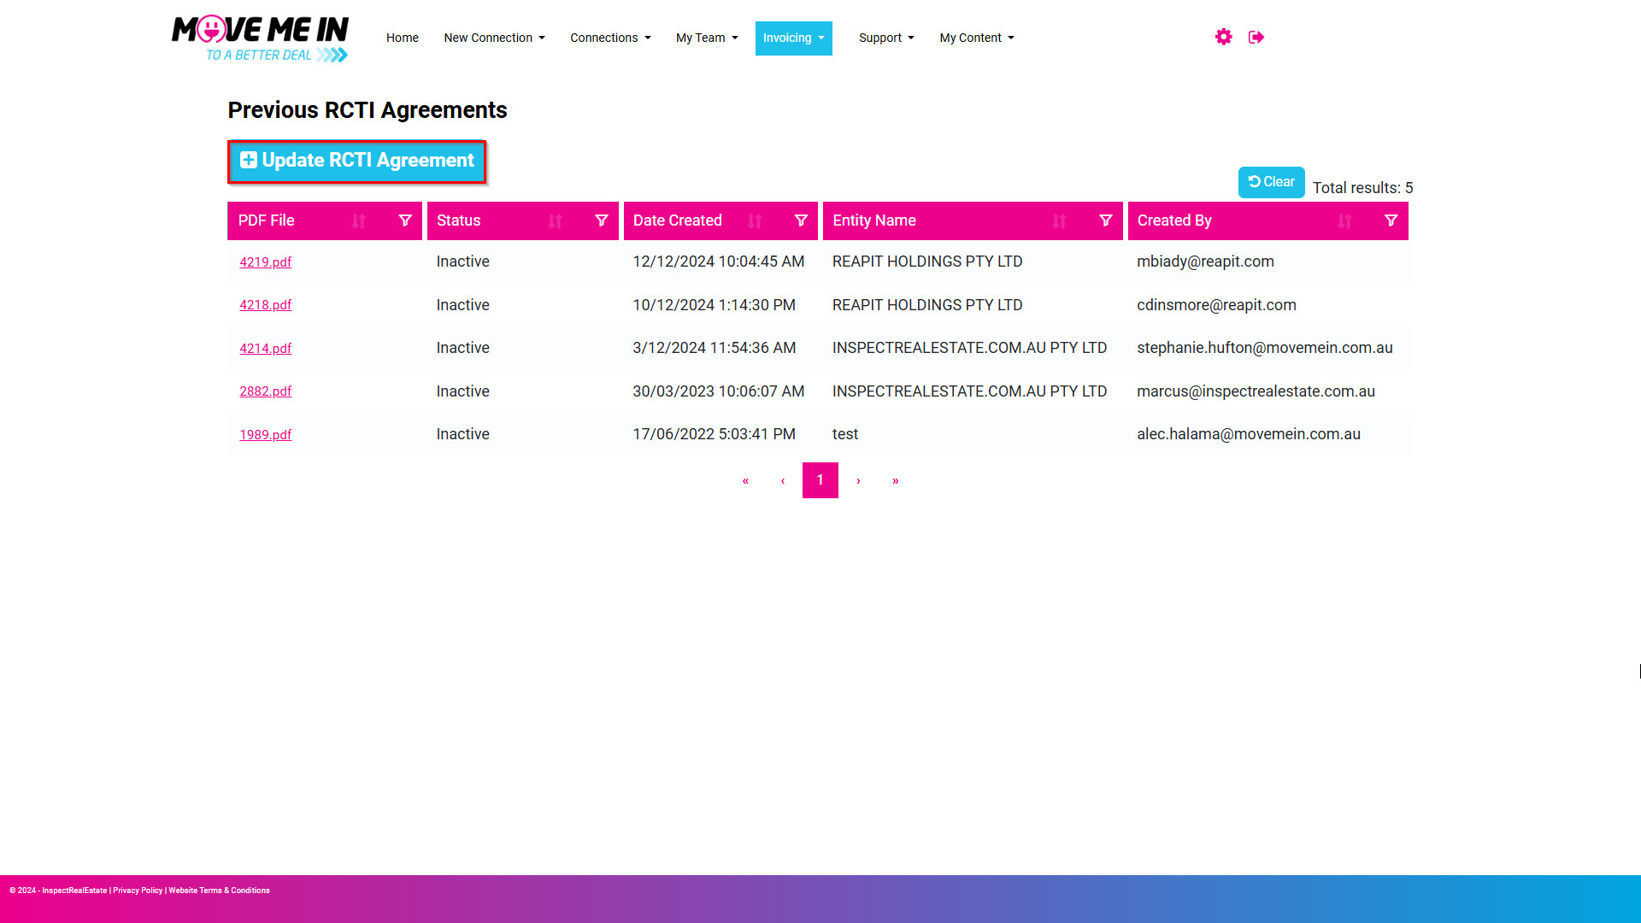Sort by the Status column
This screenshot has width=1641, height=923.
tap(556, 221)
